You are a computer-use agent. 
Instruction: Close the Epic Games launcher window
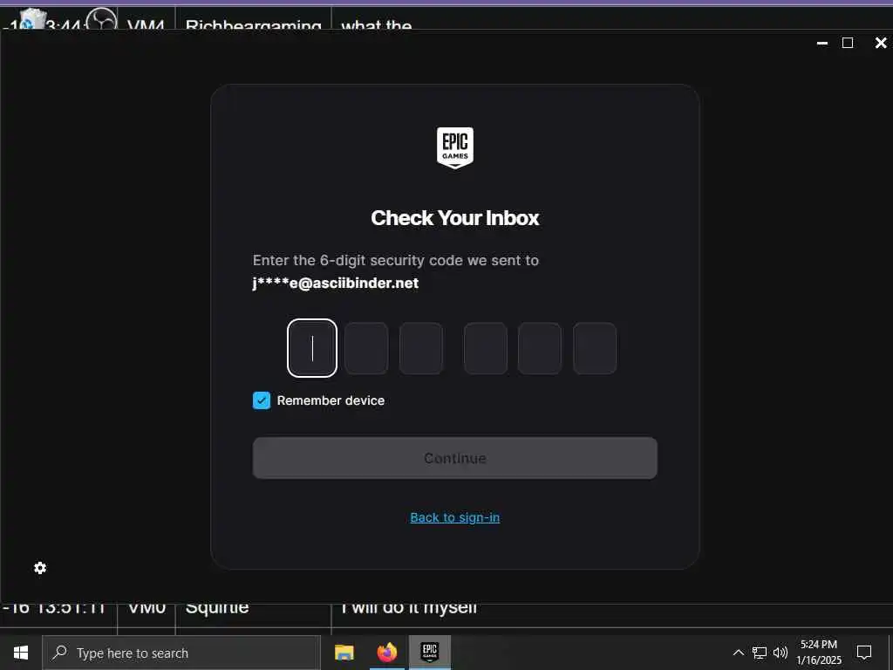click(881, 43)
